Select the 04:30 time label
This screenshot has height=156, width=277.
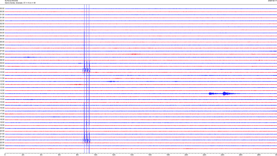point(2,36)
